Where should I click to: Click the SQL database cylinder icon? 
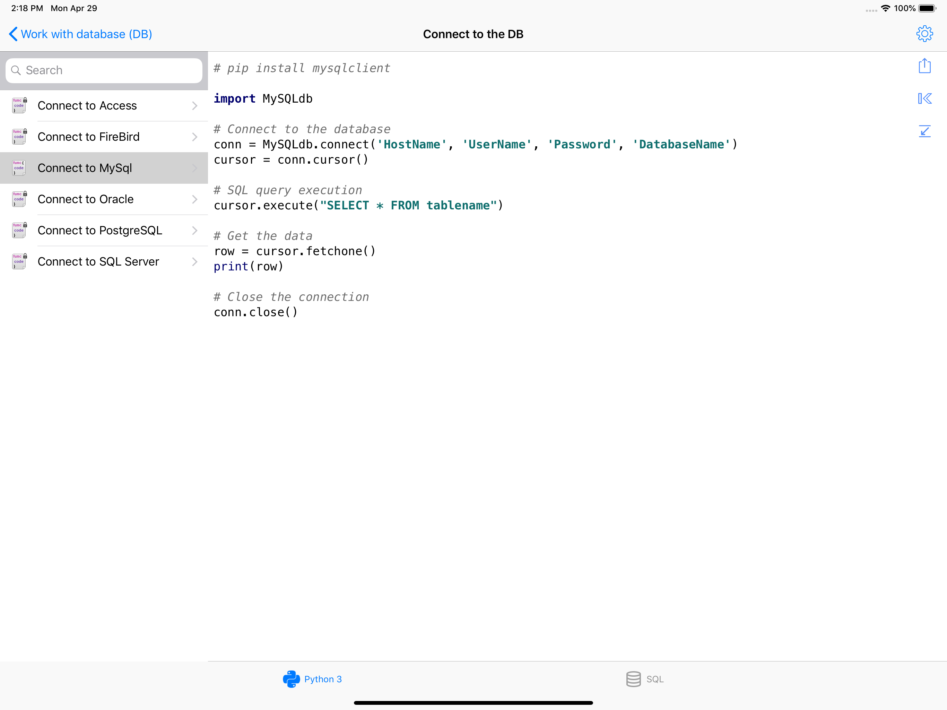(x=633, y=679)
